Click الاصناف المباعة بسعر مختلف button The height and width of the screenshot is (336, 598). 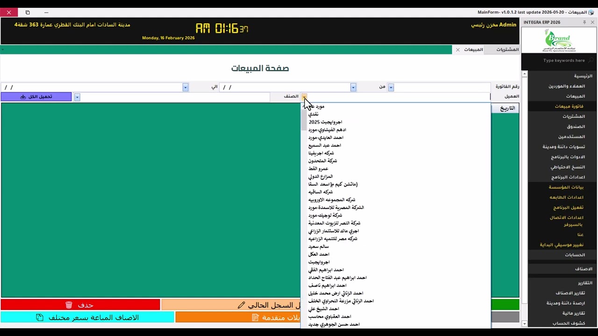87,318
